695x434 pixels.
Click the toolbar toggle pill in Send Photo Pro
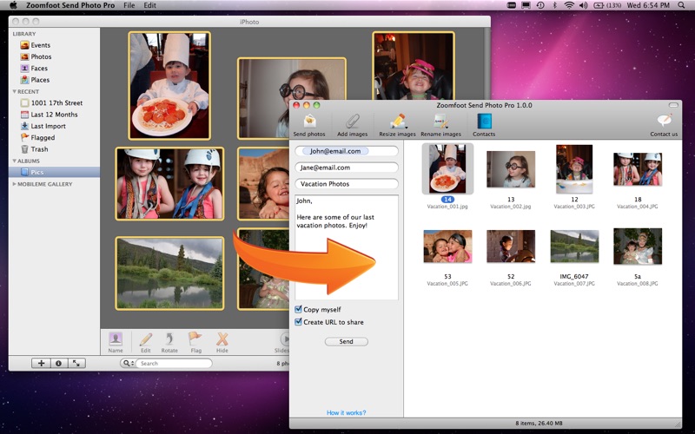[673, 105]
